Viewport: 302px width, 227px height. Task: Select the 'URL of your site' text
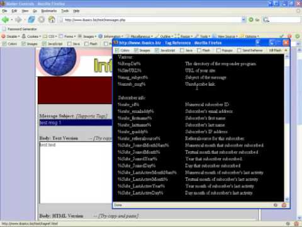point(200,71)
